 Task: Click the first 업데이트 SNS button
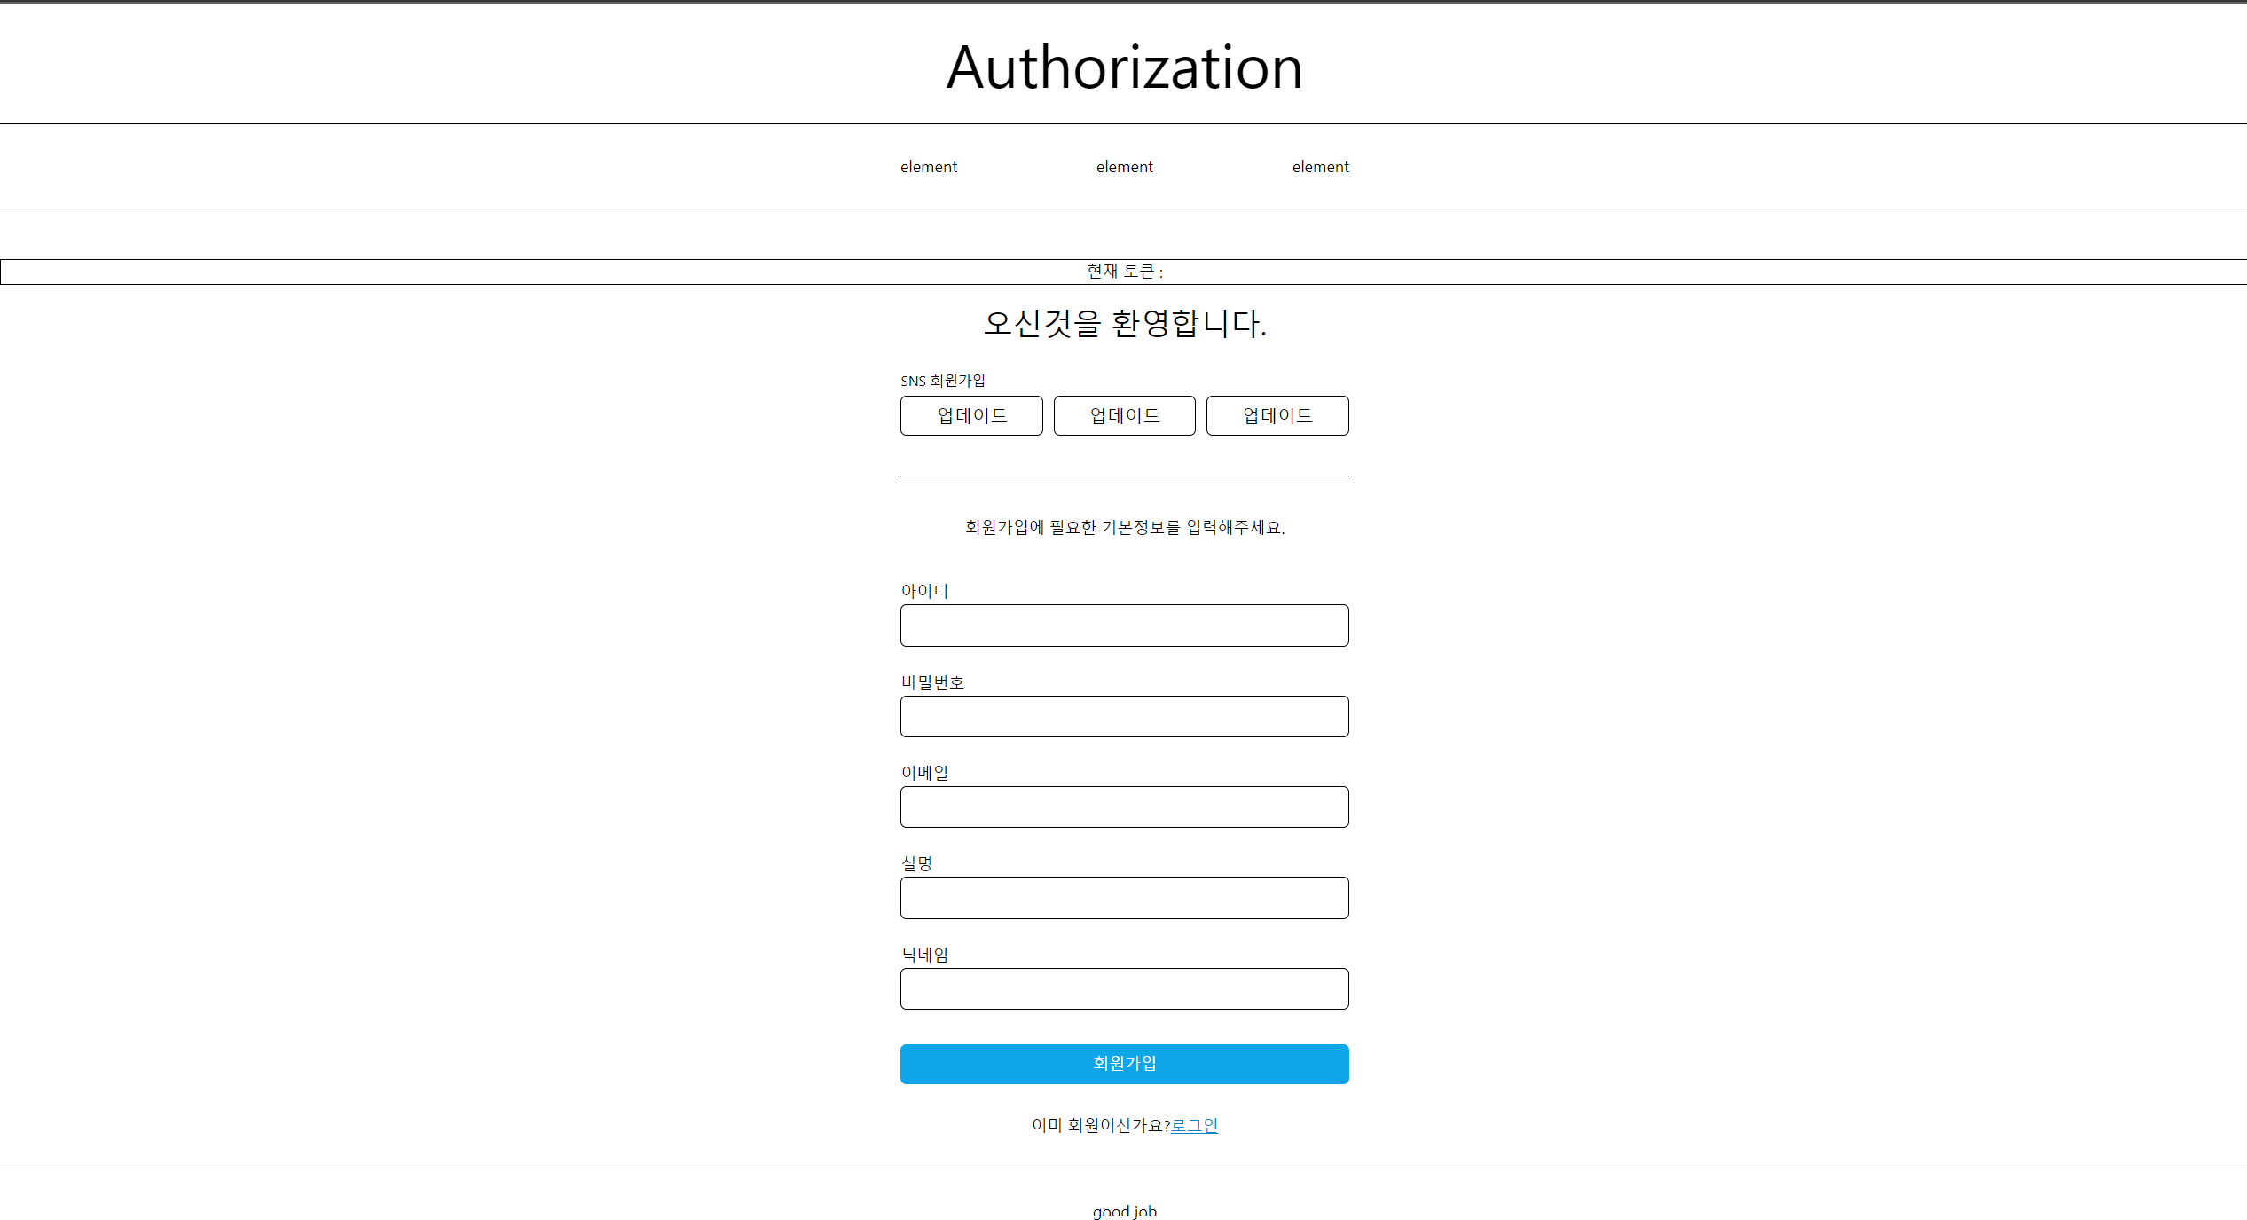click(971, 415)
